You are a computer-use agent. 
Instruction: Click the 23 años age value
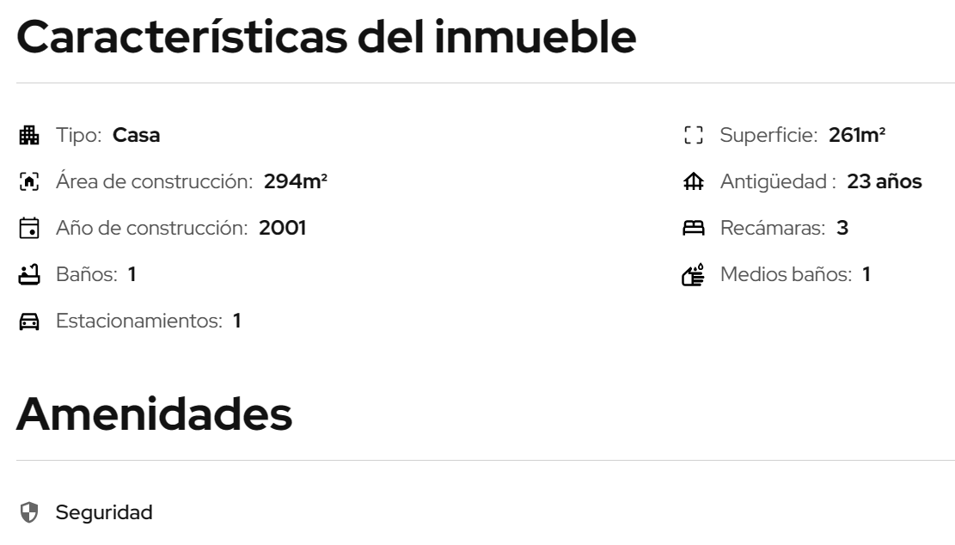coord(885,181)
